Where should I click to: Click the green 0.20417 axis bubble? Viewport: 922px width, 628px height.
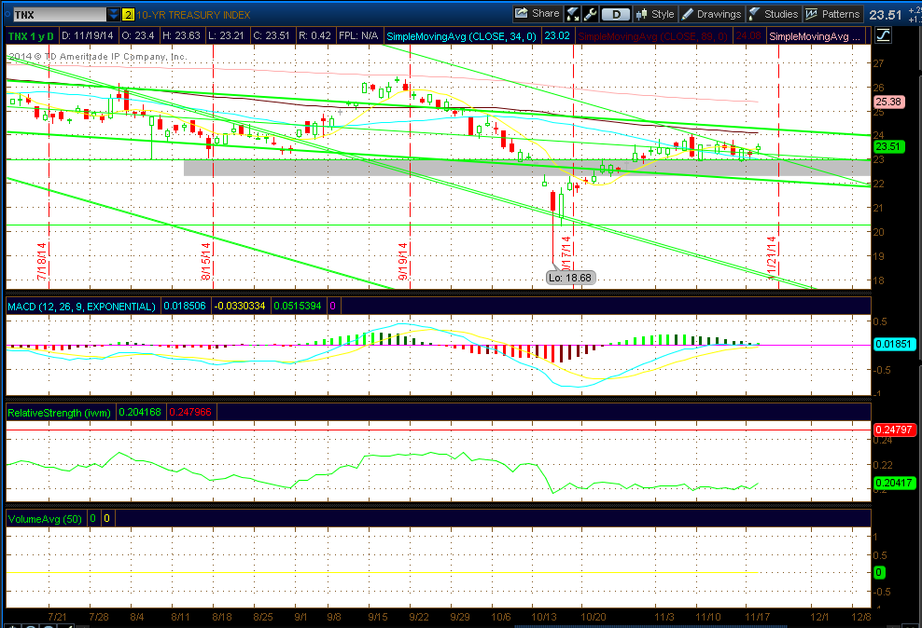click(x=893, y=483)
